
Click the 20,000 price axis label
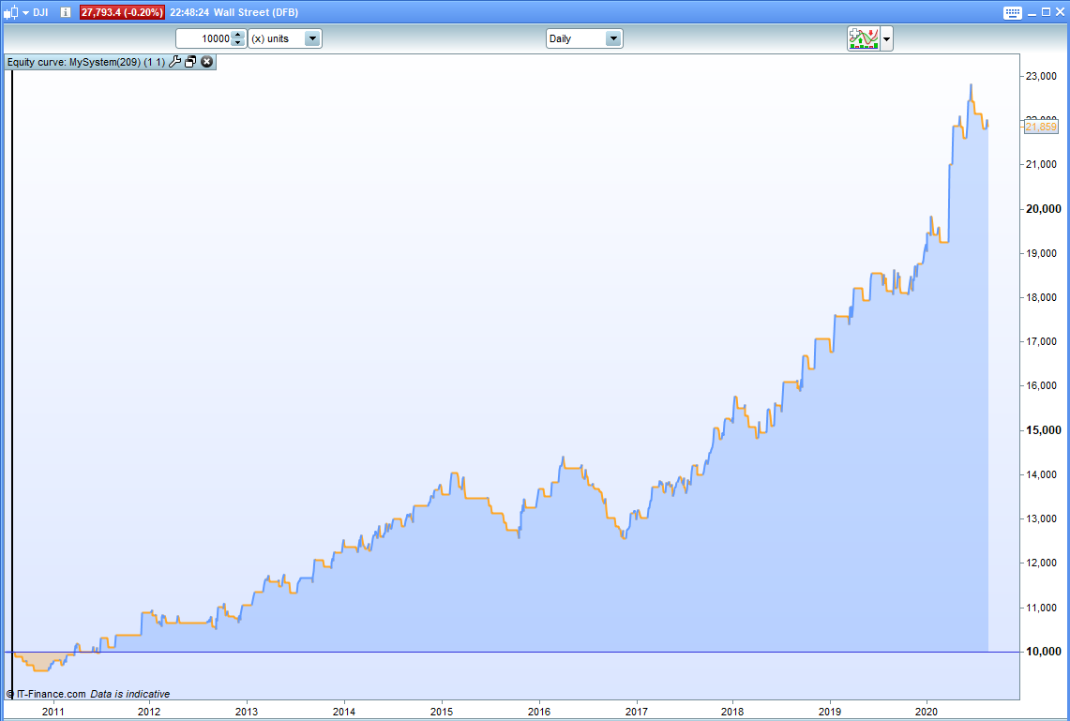[x=1044, y=209]
